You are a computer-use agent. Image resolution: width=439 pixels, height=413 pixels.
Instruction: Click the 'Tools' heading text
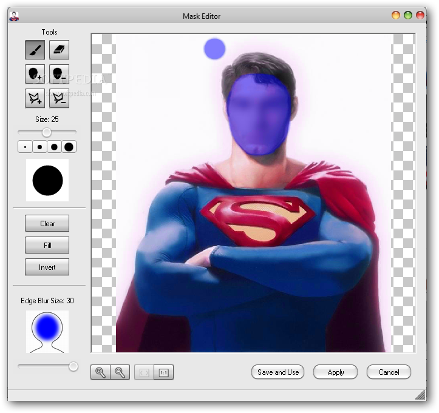(x=49, y=32)
